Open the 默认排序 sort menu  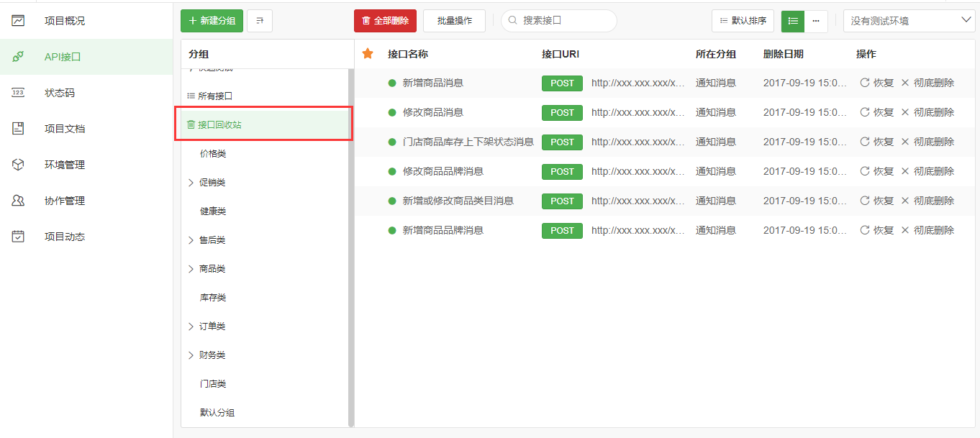click(743, 21)
